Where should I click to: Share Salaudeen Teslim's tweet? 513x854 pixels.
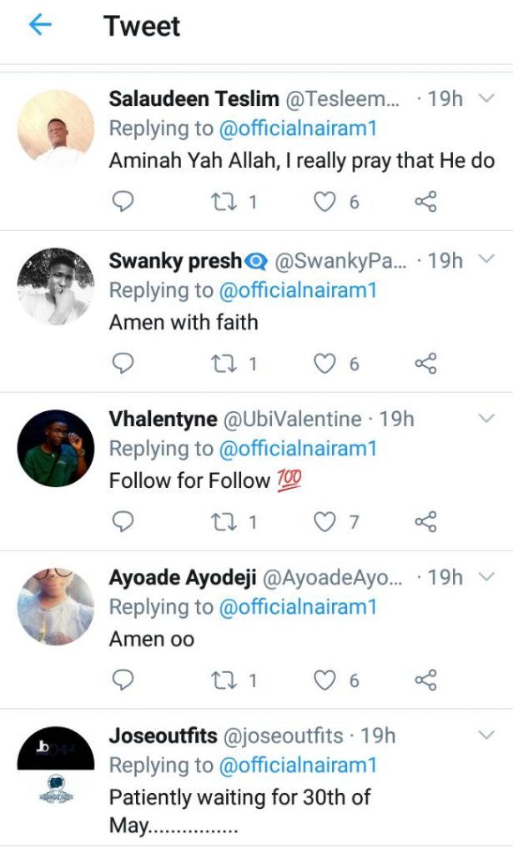(425, 201)
